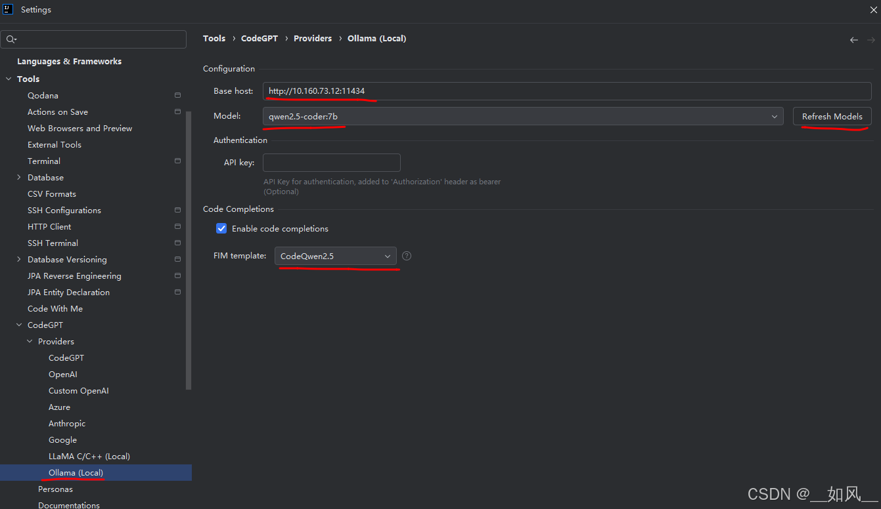
Task: Select Google provider
Action: pos(62,439)
